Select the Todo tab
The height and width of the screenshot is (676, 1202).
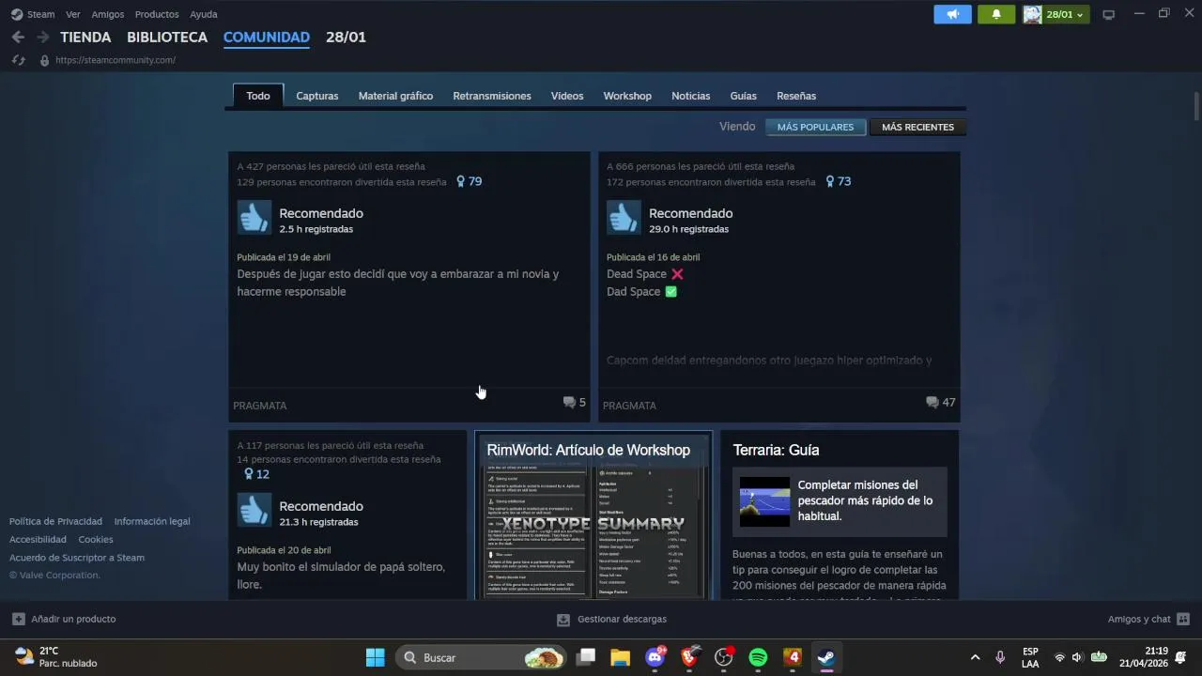click(x=258, y=96)
